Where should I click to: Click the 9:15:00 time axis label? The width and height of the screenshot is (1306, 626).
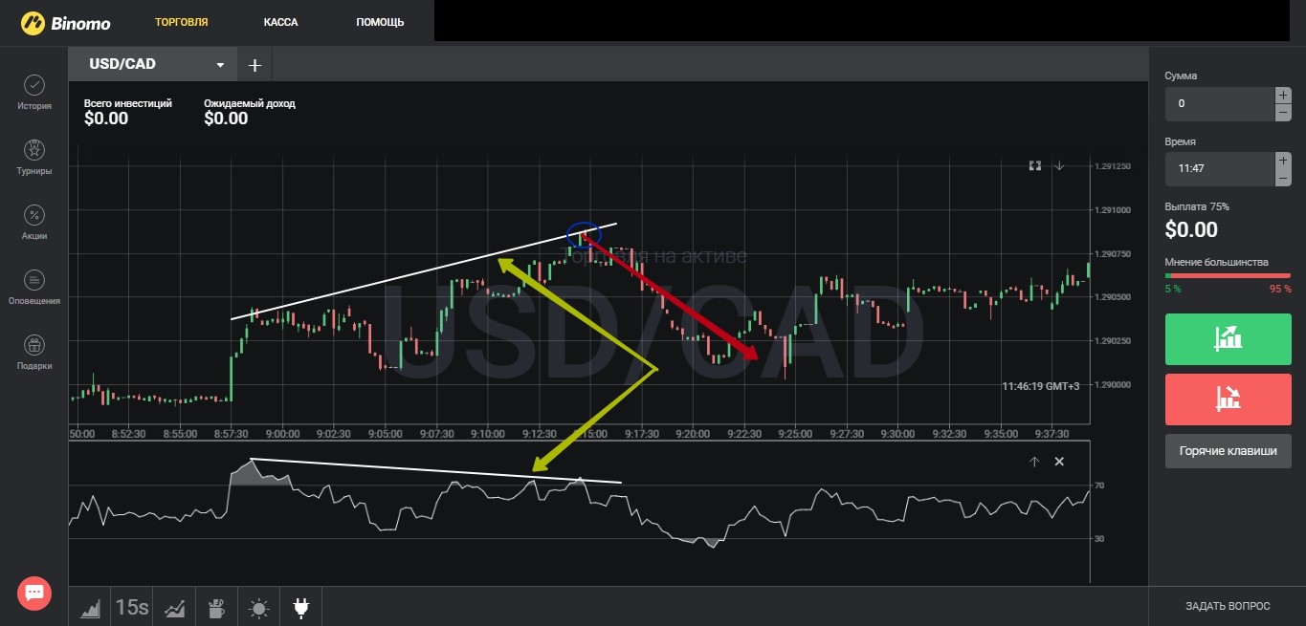pyautogui.click(x=589, y=434)
